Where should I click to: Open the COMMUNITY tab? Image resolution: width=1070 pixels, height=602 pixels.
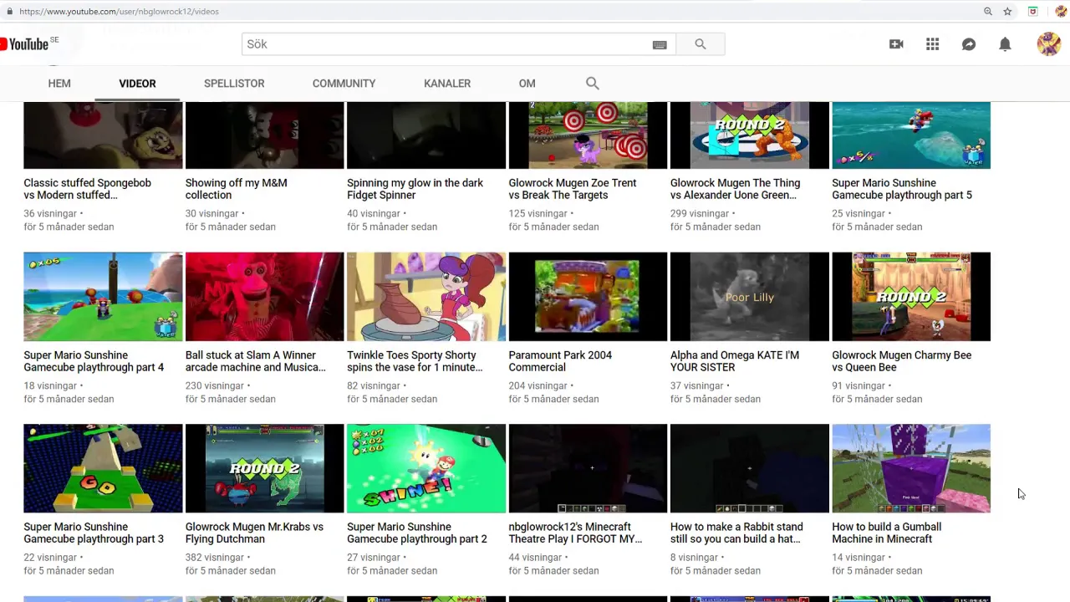click(x=344, y=84)
